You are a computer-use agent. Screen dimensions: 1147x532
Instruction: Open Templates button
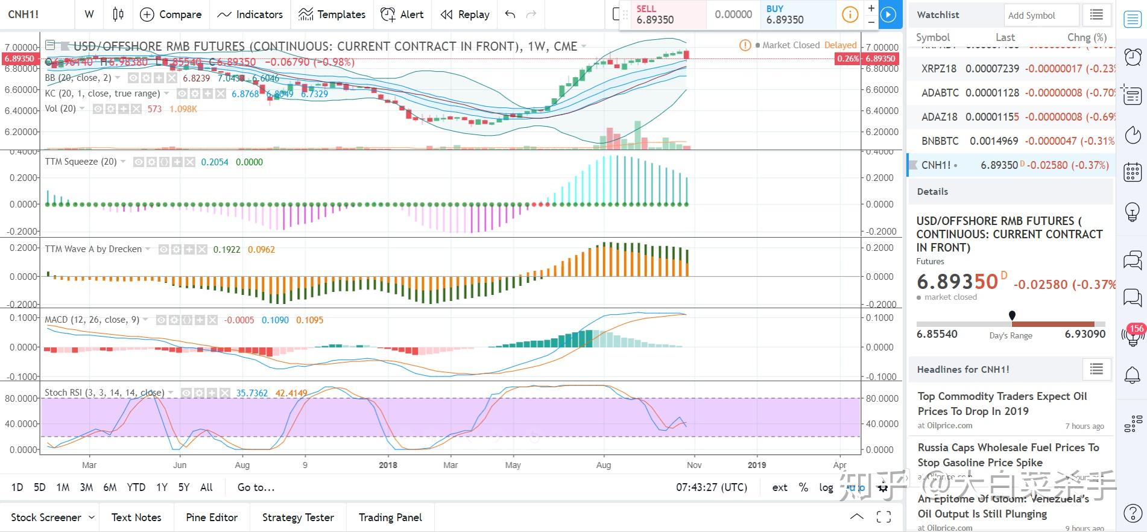tap(332, 14)
